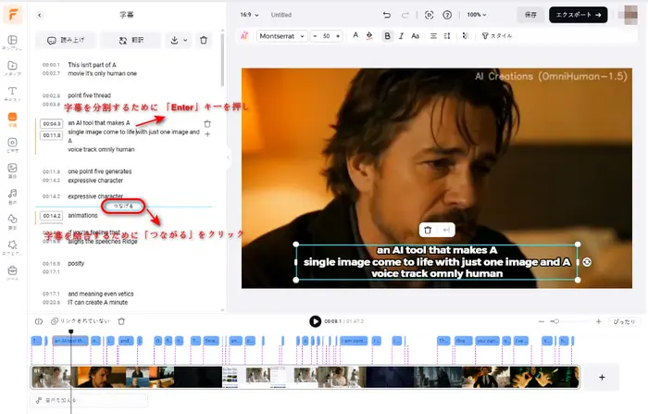This screenshot has height=414, width=648.
Task: Click the orange F app logo
Action: point(13,15)
